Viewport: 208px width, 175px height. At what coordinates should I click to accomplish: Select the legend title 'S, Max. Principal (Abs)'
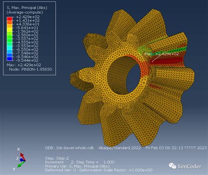click(x=27, y=8)
